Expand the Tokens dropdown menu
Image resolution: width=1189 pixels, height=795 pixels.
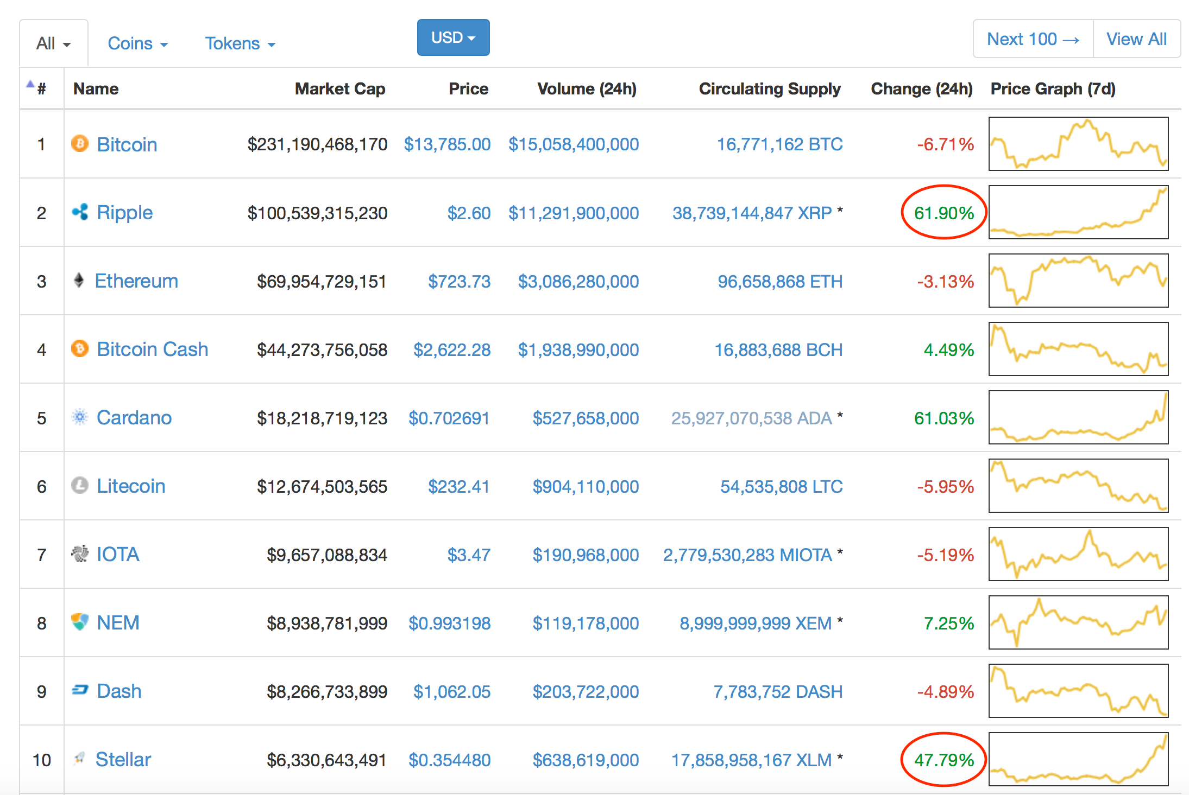(240, 43)
